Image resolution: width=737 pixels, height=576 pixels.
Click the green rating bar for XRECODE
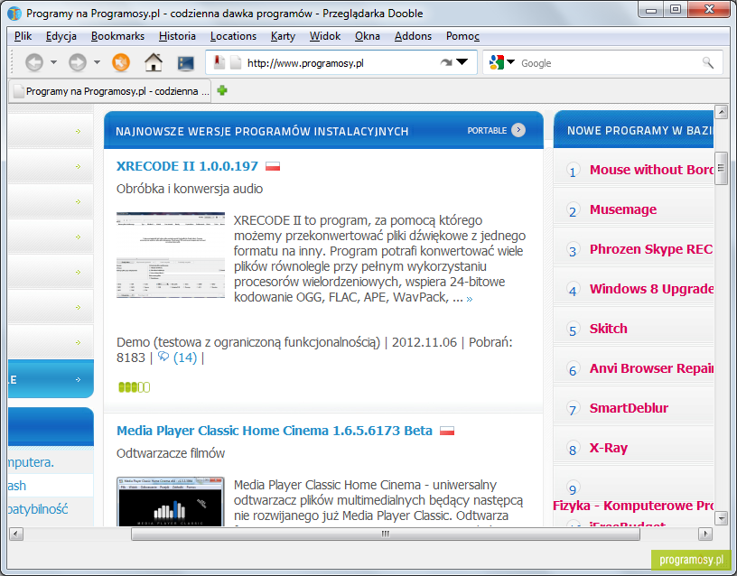click(x=135, y=387)
